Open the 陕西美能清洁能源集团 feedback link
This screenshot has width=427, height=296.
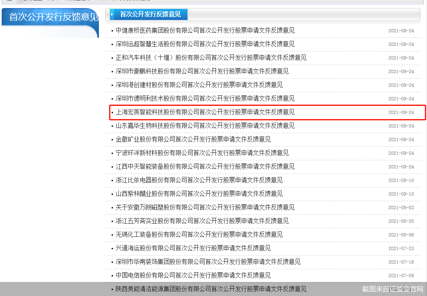point(211,289)
